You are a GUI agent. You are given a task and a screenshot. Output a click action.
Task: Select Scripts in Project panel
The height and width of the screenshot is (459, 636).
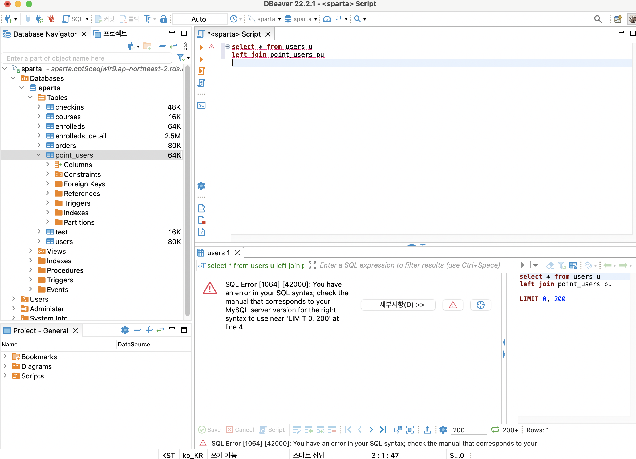pos(32,376)
